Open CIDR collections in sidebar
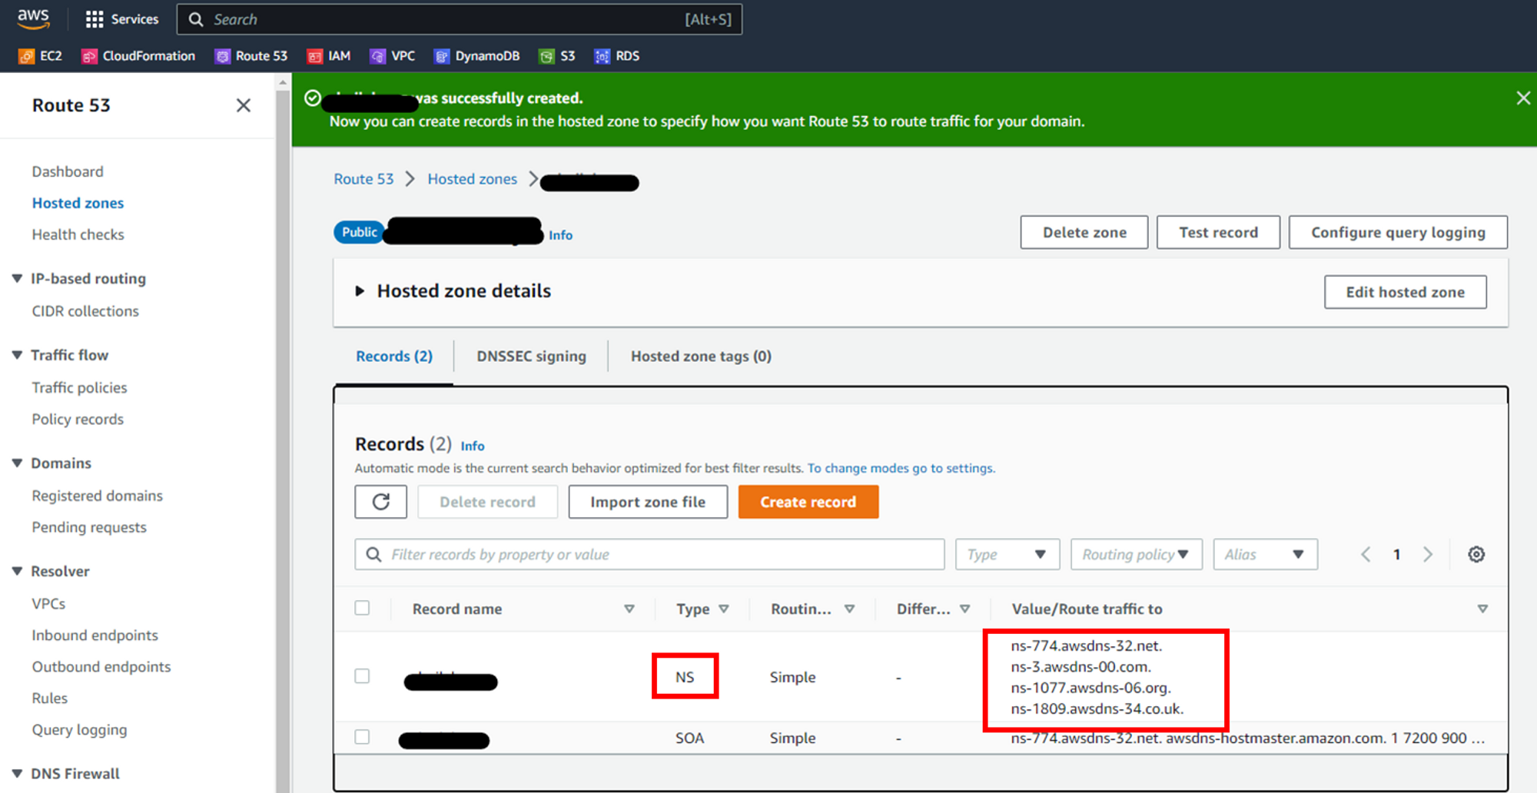 85,311
